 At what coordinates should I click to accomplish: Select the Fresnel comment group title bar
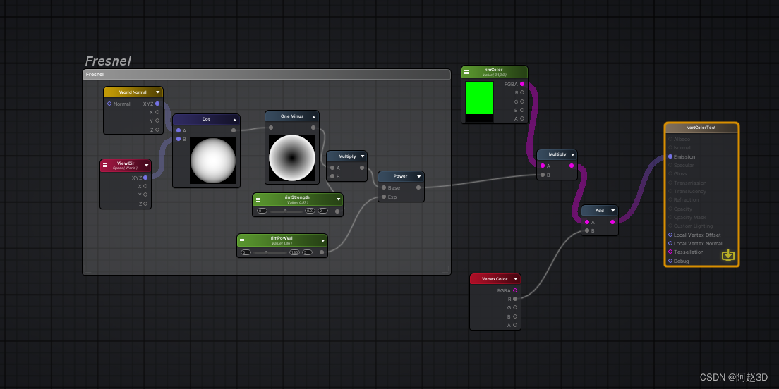(x=266, y=75)
